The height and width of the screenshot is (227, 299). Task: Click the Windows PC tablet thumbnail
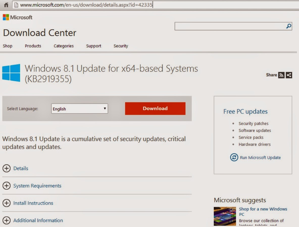(225, 216)
